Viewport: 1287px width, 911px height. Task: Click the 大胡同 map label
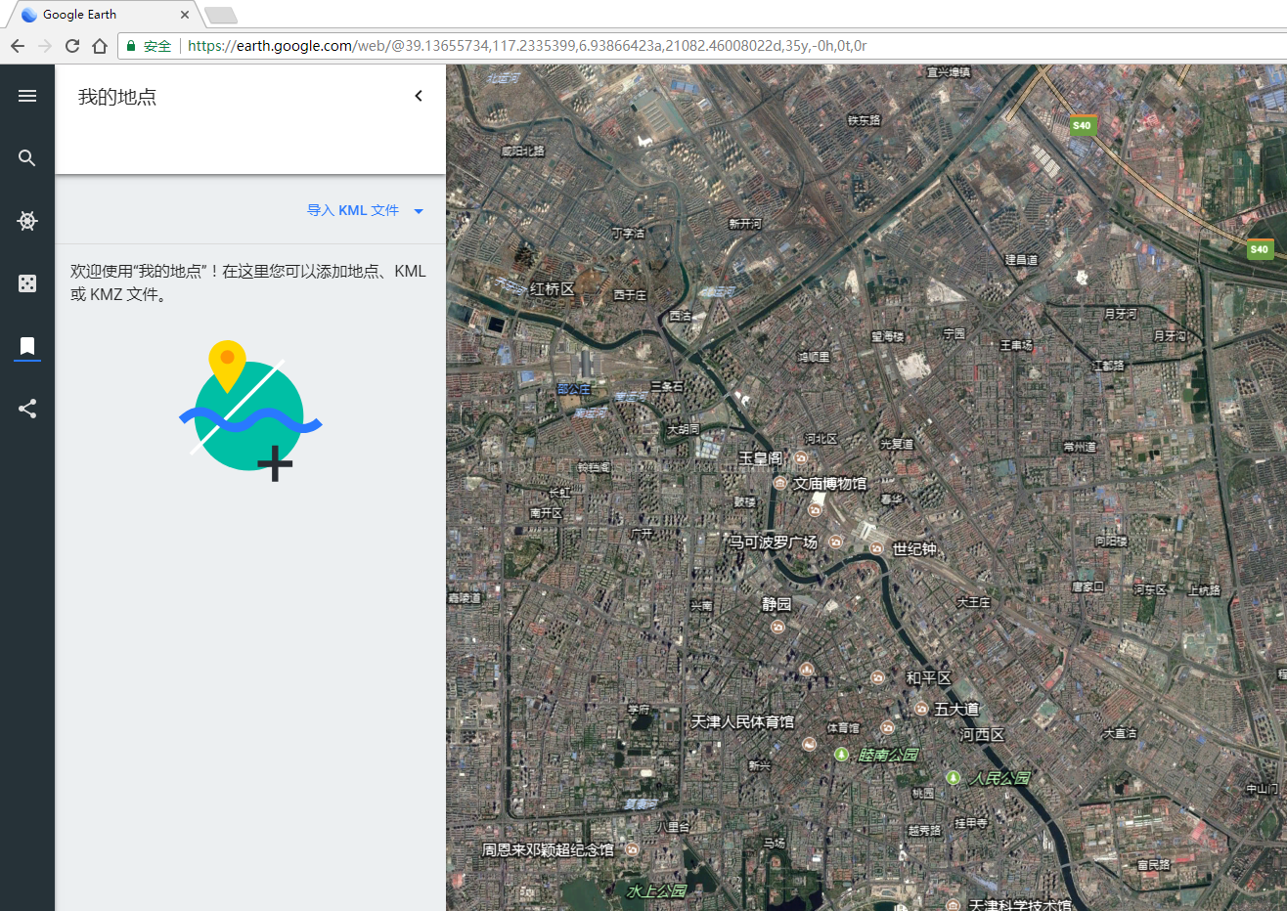pyautogui.click(x=684, y=429)
